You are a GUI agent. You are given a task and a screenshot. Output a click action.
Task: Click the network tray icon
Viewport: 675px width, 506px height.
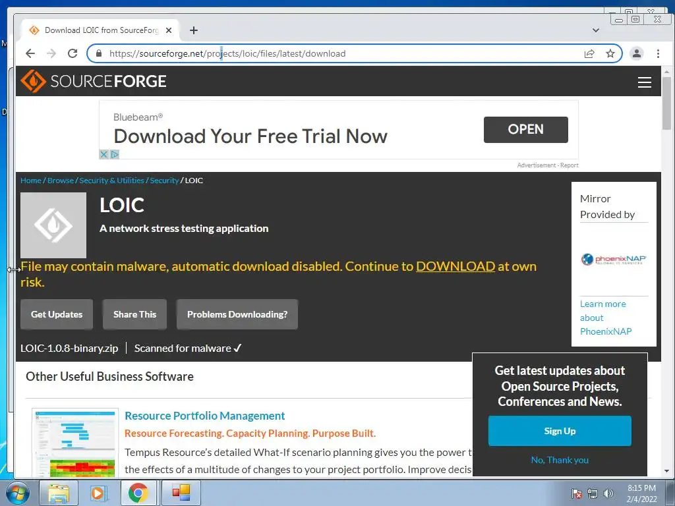[593, 493]
